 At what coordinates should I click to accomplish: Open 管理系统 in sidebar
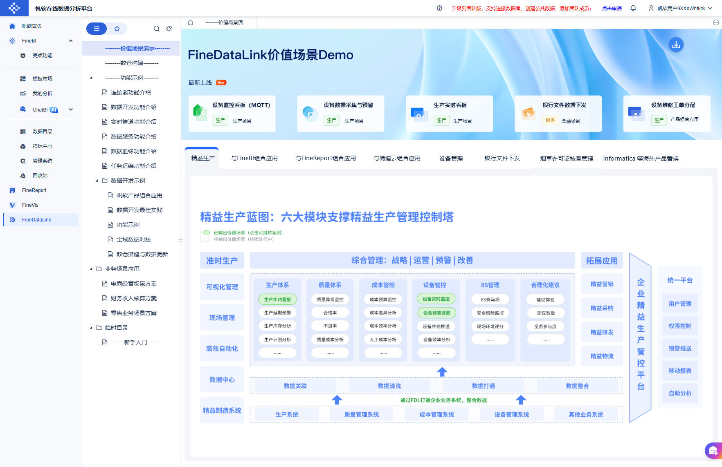43,161
